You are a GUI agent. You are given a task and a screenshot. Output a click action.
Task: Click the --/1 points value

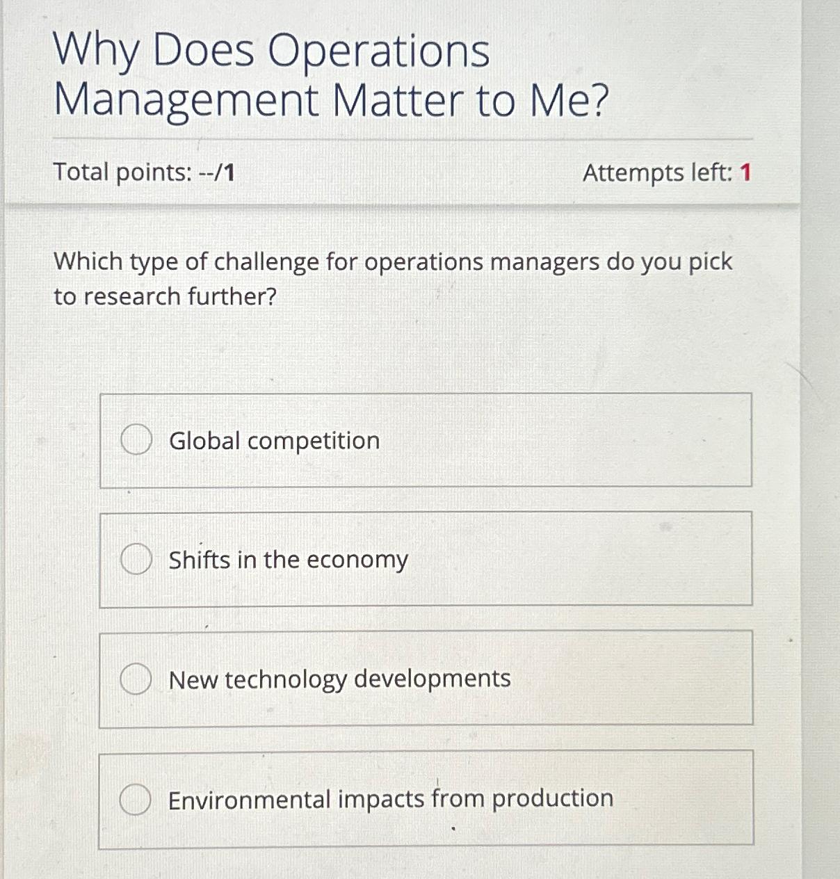pos(215,173)
